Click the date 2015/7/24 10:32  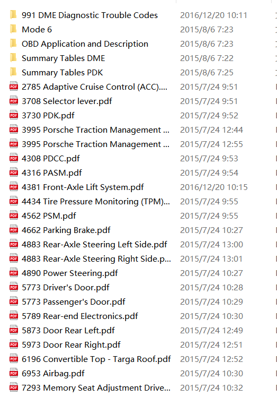211,387
